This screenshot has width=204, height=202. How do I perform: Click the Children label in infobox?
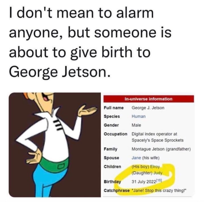point(112,167)
